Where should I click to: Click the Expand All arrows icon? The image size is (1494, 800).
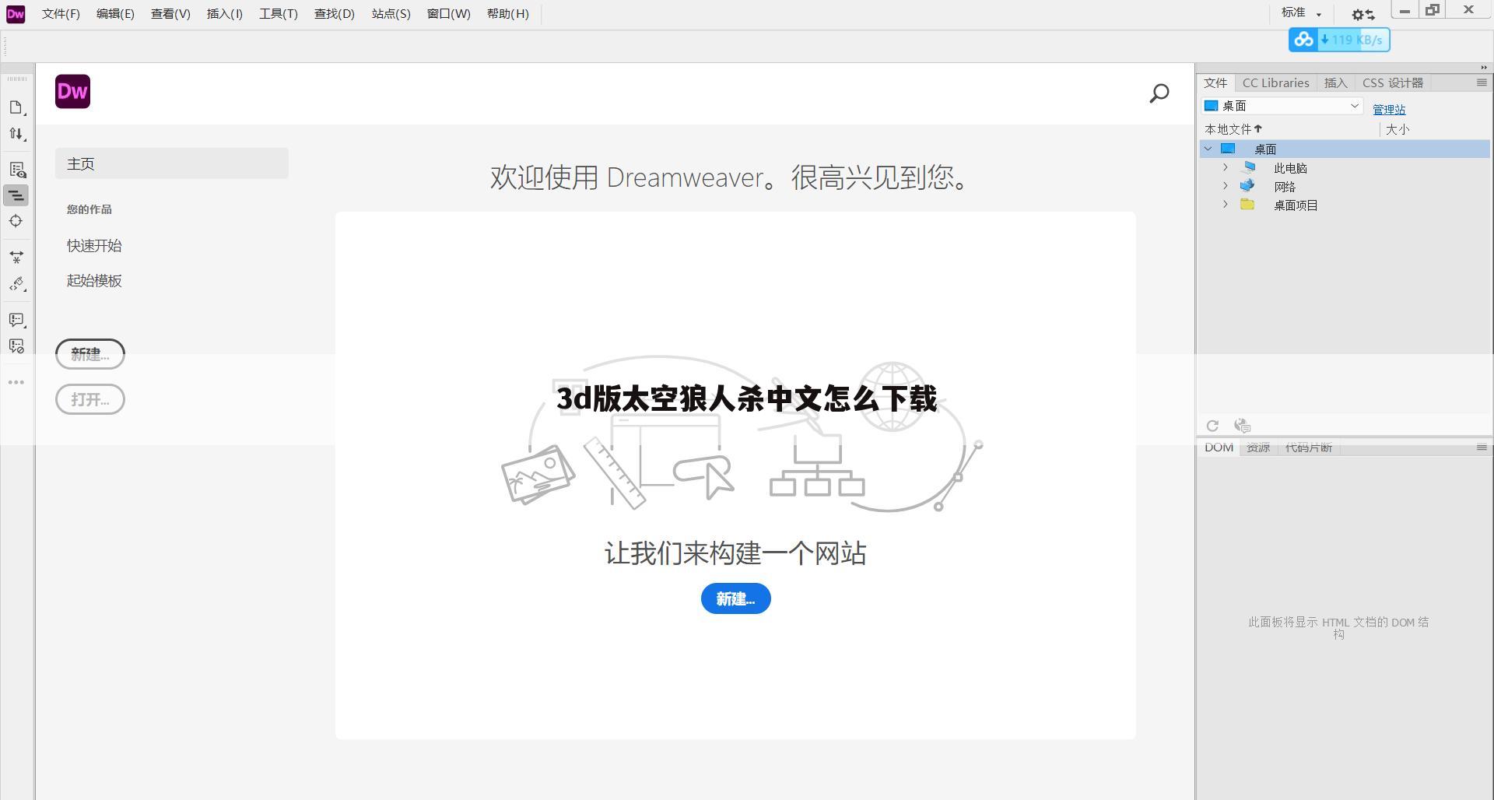point(16,257)
